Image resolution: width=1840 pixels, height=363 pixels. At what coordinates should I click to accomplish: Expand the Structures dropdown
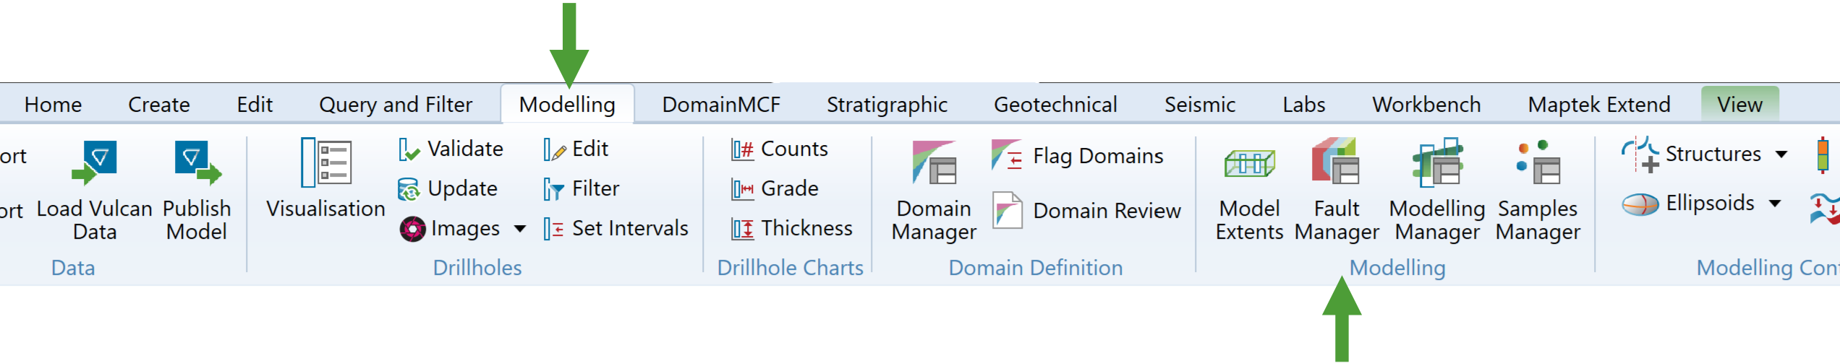point(1781,154)
